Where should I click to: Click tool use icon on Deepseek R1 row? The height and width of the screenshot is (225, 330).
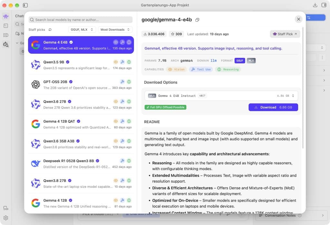[x=122, y=161]
